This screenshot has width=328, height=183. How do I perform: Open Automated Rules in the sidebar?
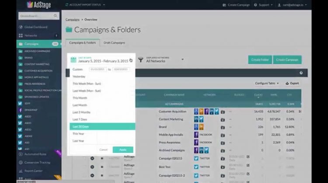tap(35, 154)
